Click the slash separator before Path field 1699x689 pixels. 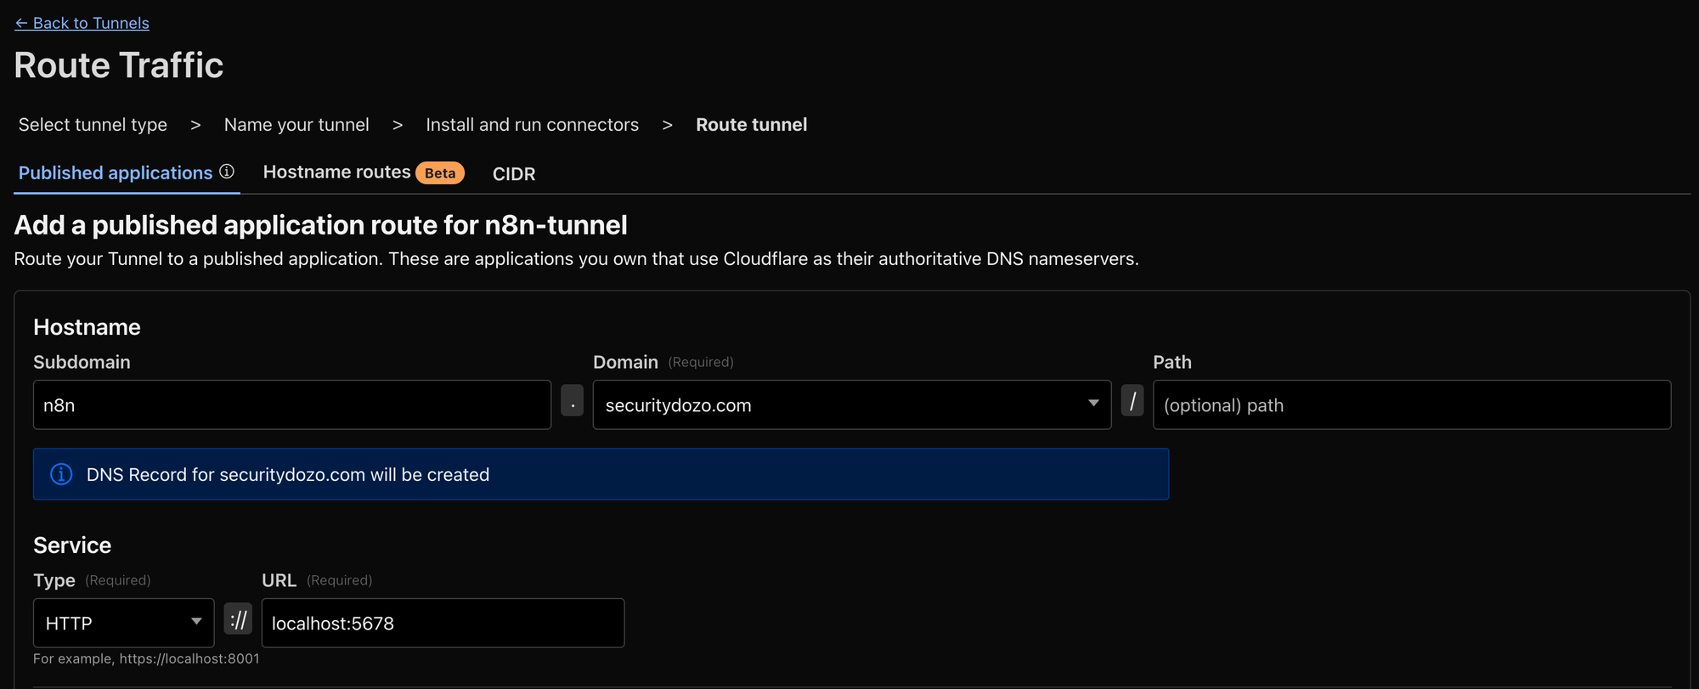click(1132, 400)
